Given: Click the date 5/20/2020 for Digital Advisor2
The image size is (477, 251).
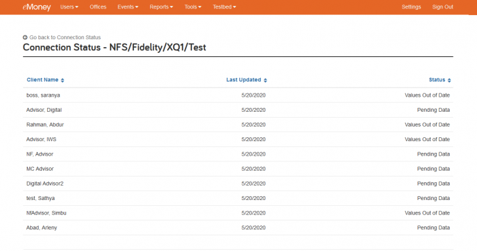Looking at the screenshot, I should point(254,184).
